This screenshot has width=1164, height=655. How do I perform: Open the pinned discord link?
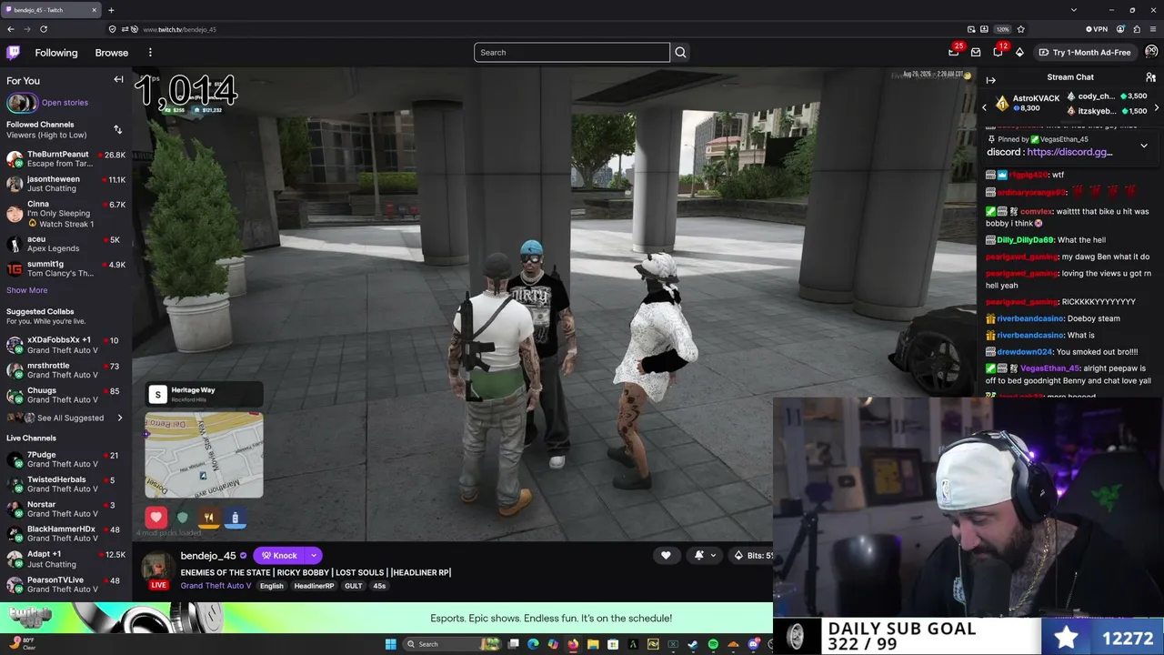point(1069,152)
